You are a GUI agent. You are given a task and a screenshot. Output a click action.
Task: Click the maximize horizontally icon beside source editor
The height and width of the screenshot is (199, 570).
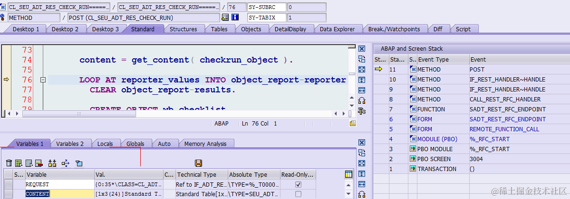(x=361, y=90)
